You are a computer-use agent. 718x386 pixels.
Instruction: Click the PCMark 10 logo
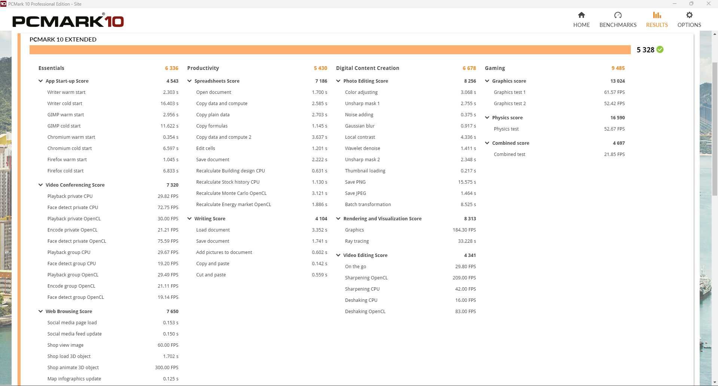tap(68, 21)
